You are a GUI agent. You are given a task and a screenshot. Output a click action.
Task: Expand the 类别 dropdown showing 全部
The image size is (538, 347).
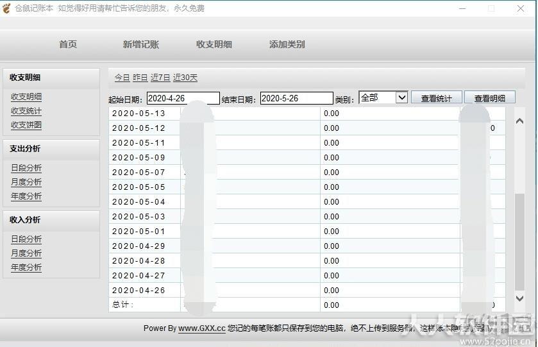click(x=383, y=97)
